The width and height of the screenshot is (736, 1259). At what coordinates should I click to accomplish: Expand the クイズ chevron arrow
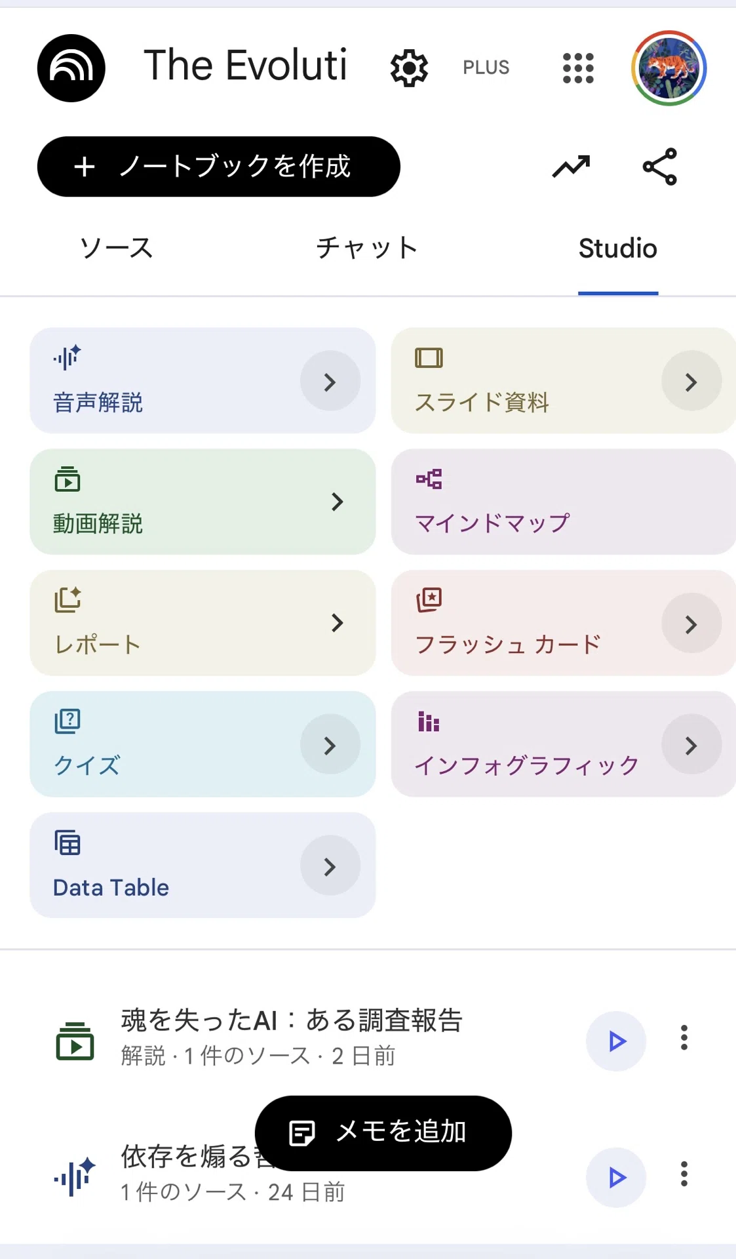[330, 744]
